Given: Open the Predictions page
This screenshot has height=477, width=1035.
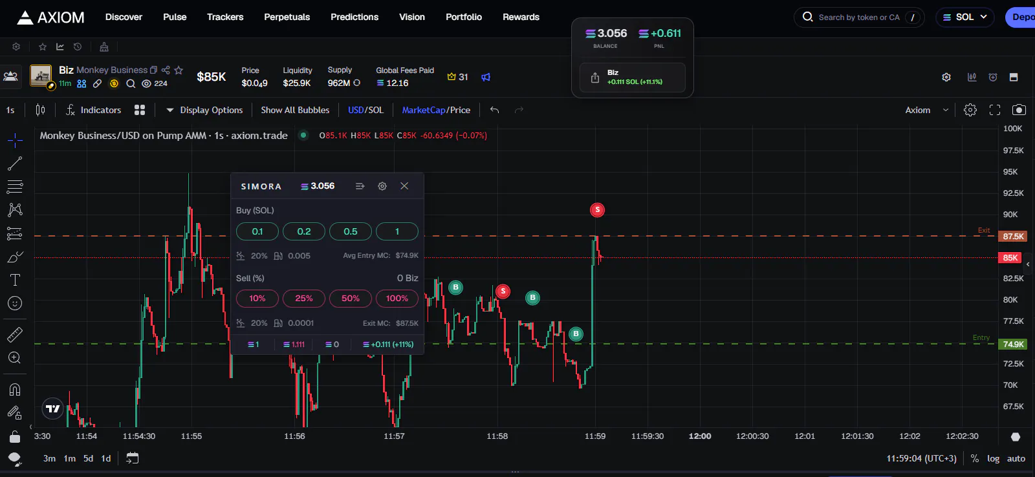Looking at the screenshot, I should point(354,17).
